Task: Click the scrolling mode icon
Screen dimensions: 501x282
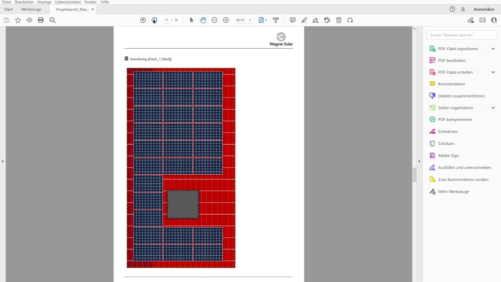Action: 276,20
